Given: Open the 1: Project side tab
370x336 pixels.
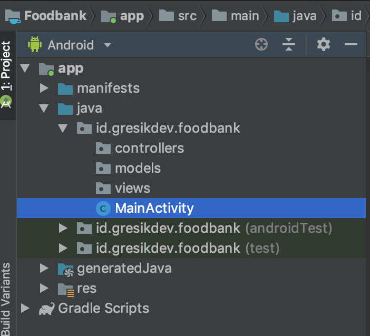Looking at the screenshot, I should click(x=6, y=67).
